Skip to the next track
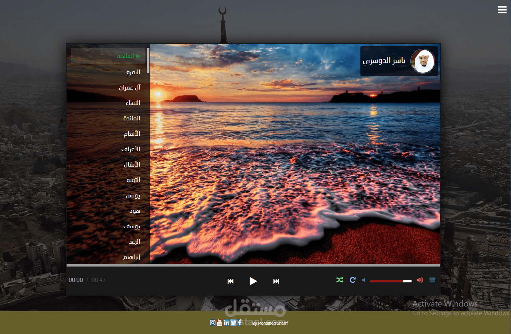 click(x=276, y=281)
